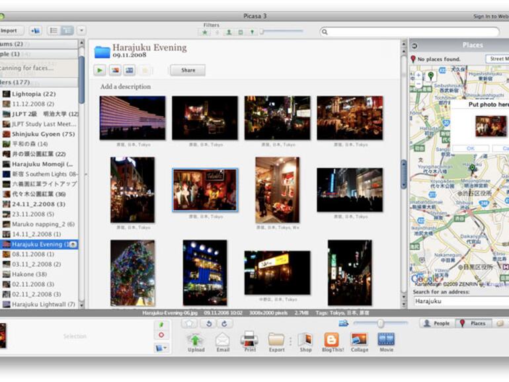Click the Export folder icon

[x=276, y=340]
